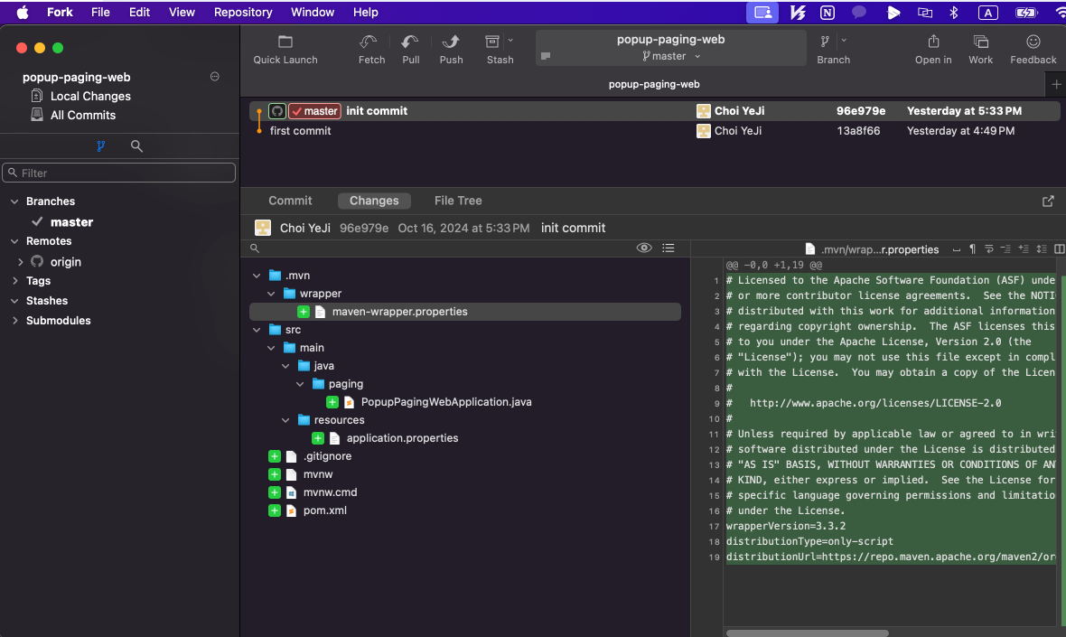Switch sidebar to the search icon
The image size is (1066, 637).
[x=136, y=146]
